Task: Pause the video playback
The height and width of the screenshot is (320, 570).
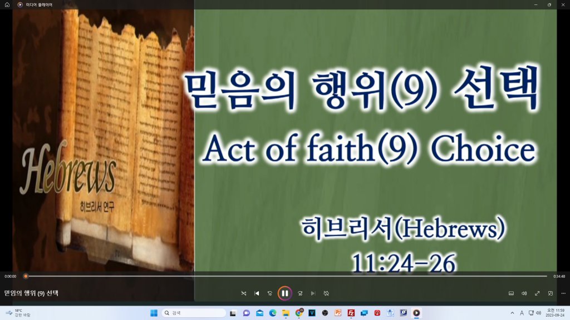Action: point(284,293)
